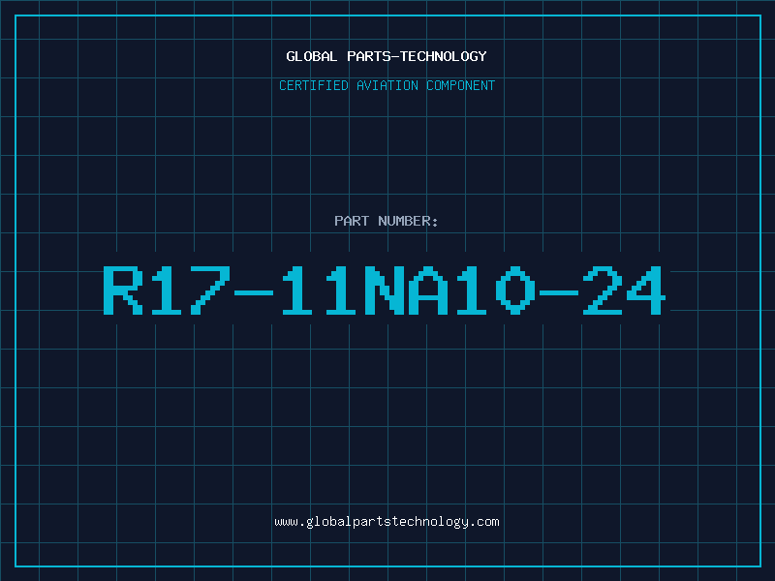Click the GLOBAL PARTS-TECHNOLOGY heading

[x=387, y=56]
